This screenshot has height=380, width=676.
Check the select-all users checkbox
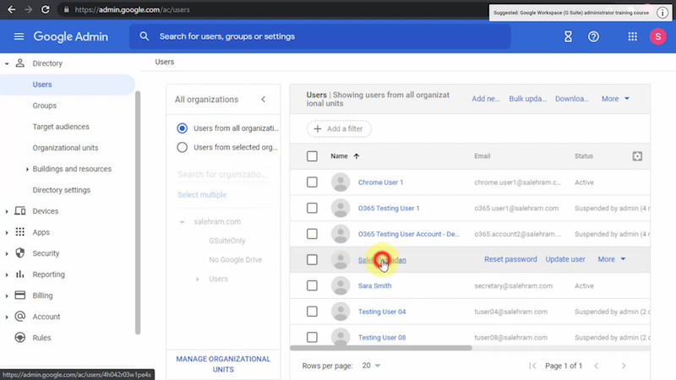click(x=312, y=156)
